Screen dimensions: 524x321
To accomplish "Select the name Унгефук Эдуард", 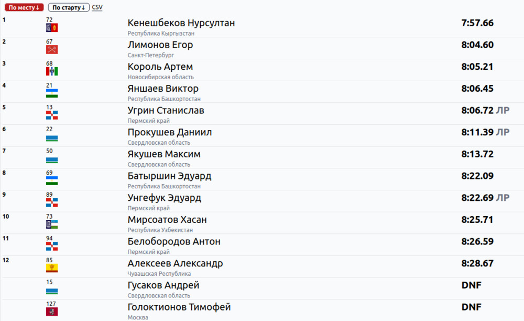I will pyautogui.click(x=164, y=198).
